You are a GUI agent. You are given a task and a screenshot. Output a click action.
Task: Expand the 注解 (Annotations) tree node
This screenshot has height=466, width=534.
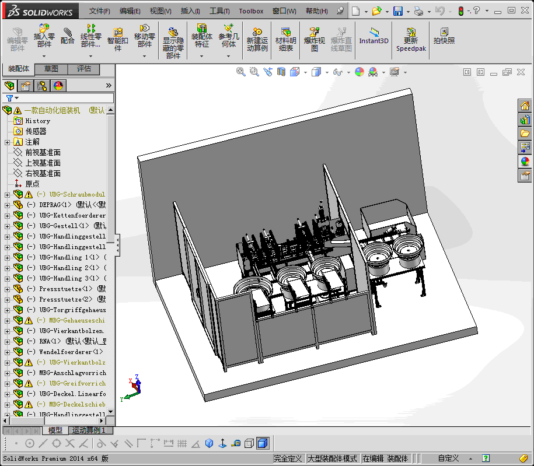click(7, 142)
